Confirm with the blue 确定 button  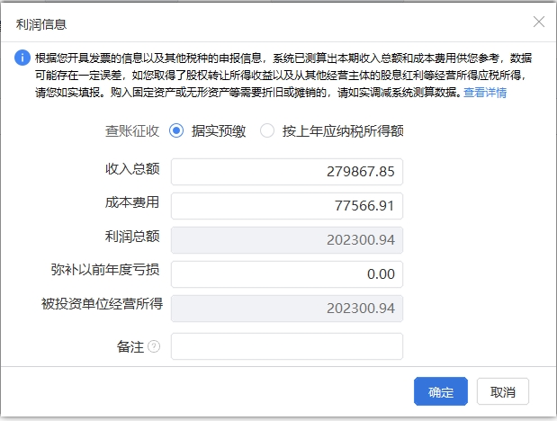click(441, 391)
